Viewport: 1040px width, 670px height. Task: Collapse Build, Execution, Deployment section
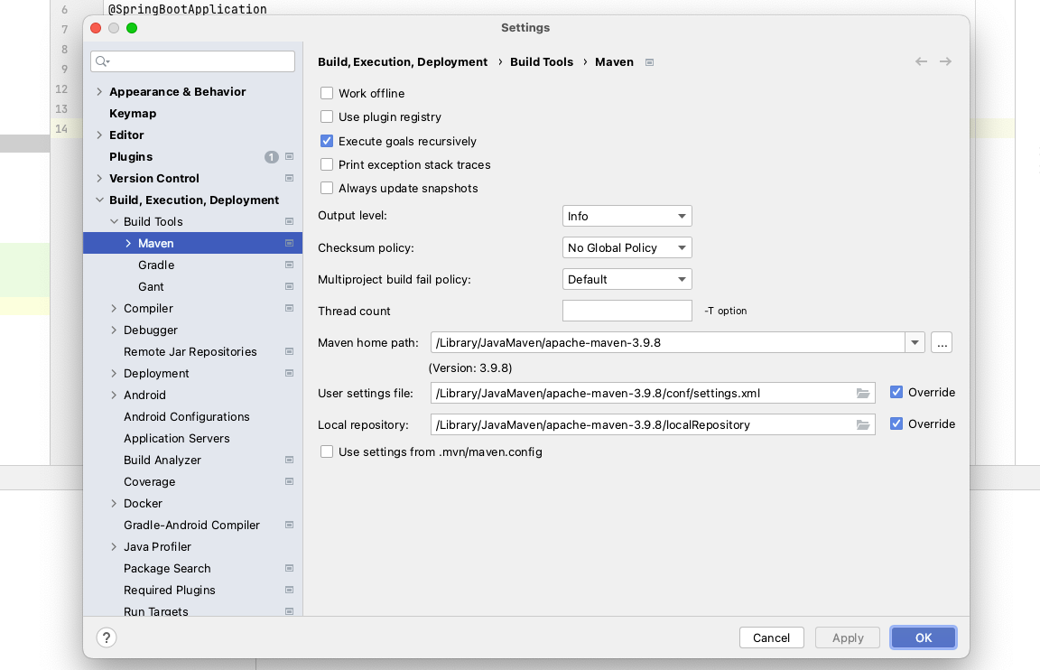(x=99, y=200)
